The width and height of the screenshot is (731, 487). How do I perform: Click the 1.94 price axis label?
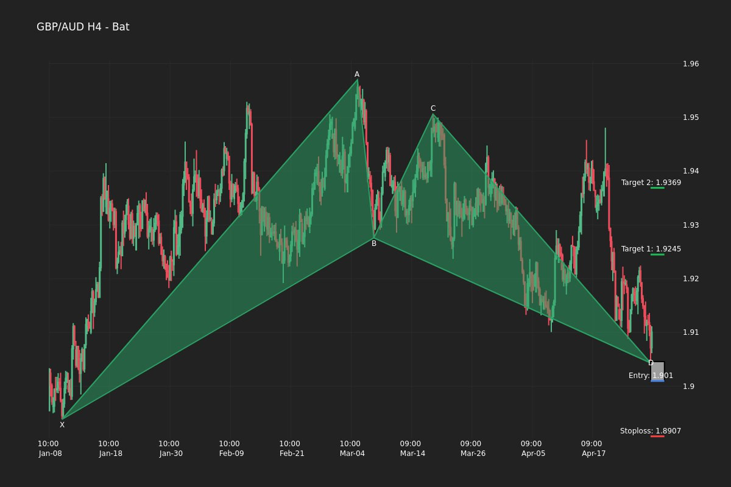click(691, 171)
